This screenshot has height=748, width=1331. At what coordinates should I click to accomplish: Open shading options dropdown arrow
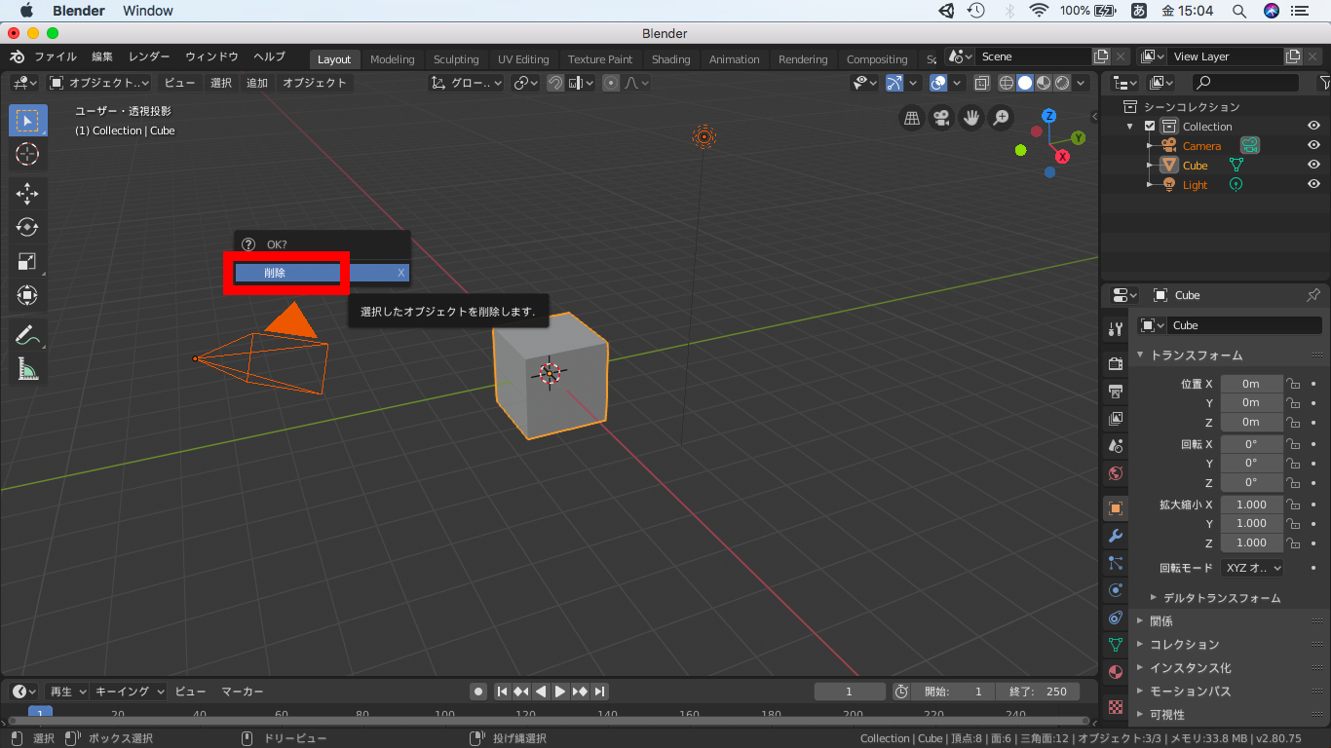(x=1082, y=83)
